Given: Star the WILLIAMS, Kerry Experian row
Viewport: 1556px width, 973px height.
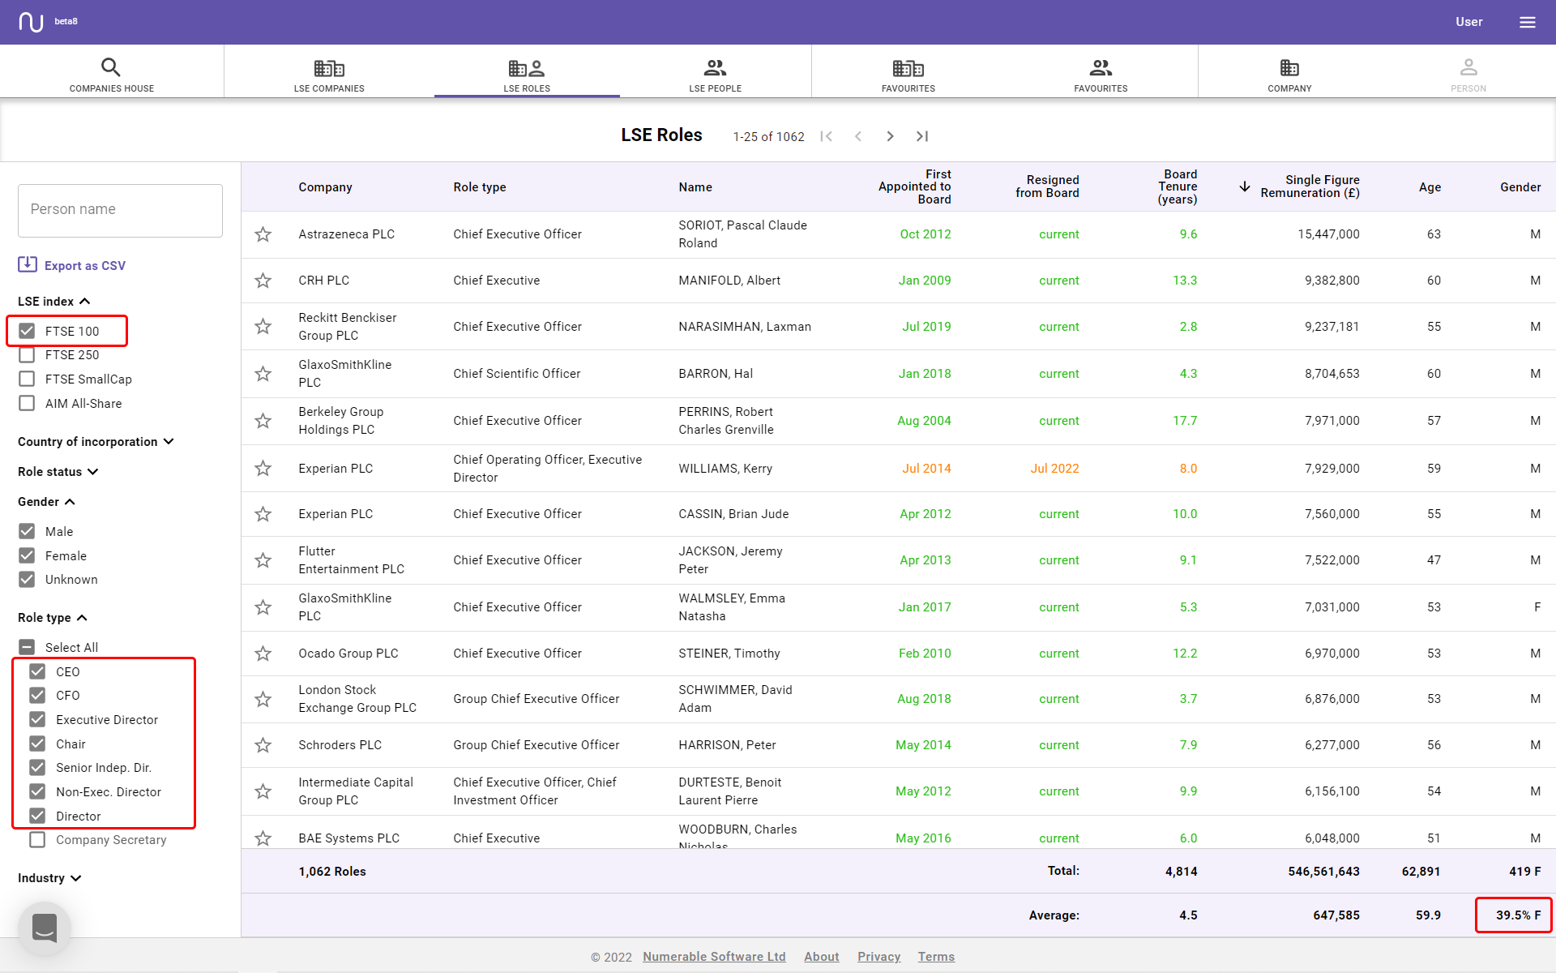Looking at the screenshot, I should coord(263,469).
